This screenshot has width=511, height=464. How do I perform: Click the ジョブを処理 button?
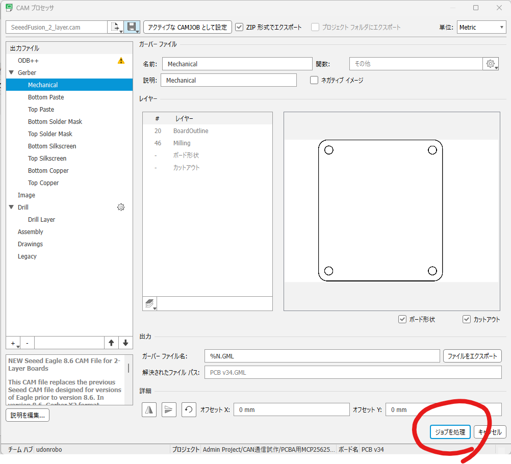[x=450, y=432]
